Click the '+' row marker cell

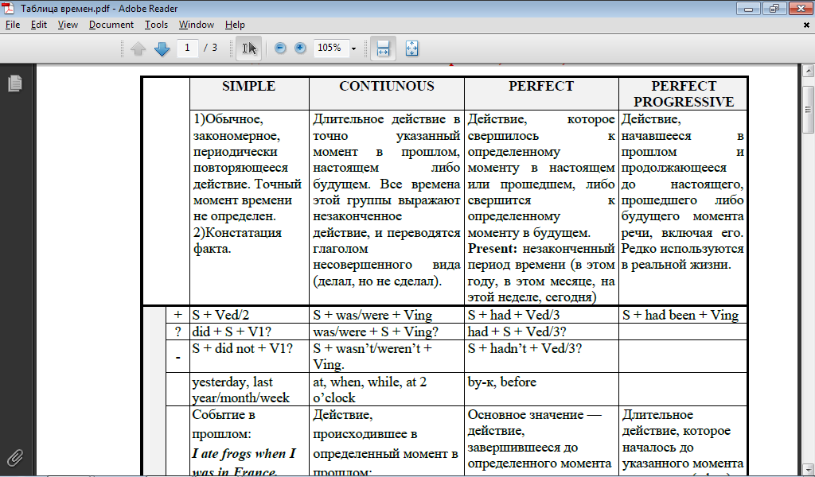(177, 315)
